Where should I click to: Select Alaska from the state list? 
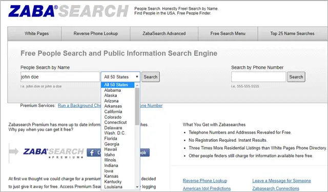click(x=118, y=95)
